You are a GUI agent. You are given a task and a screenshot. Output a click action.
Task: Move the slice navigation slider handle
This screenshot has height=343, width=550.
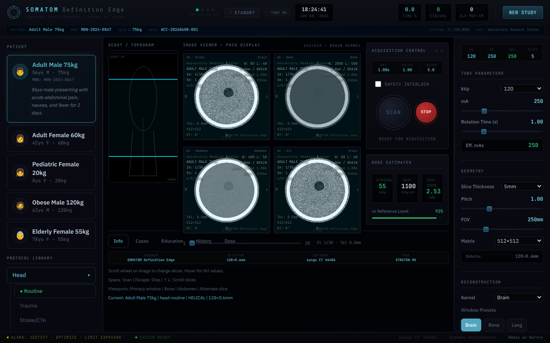(x=192, y=243)
